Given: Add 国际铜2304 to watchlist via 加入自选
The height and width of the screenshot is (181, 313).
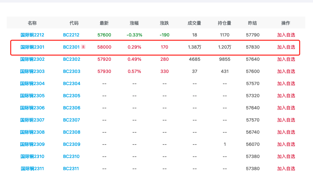Looking at the screenshot, I should click(286, 83).
